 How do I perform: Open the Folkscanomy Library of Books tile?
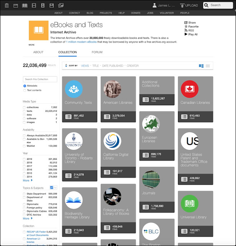pyautogui.click(x=118, y=208)
